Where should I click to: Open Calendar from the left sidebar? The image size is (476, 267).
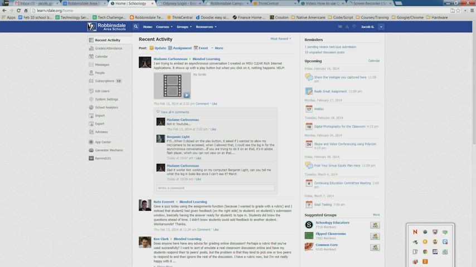pyautogui.click(x=101, y=56)
